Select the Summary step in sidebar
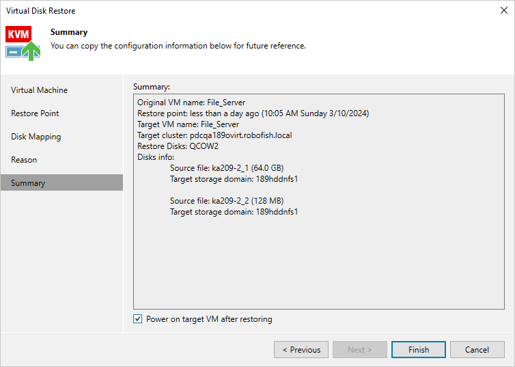Screen dimensions: 515x367 (28, 183)
